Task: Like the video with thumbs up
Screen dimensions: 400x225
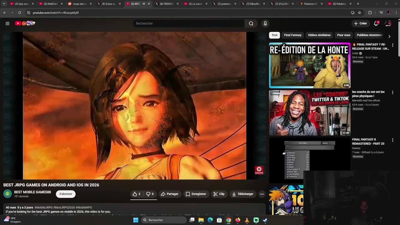Action: click(136, 194)
